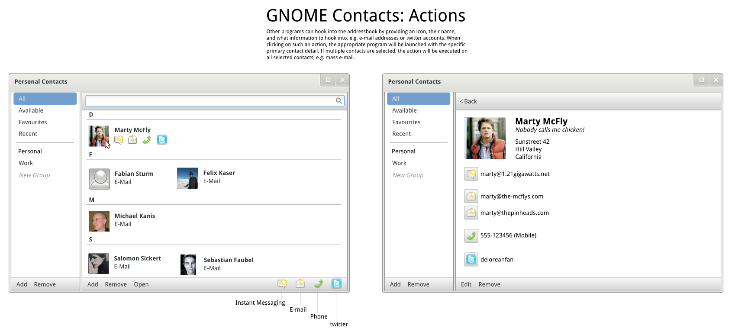Image resolution: width=732 pixels, height=335 pixels.
Task: Click Marty McFly's photo in the contact list
Action: [x=99, y=136]
